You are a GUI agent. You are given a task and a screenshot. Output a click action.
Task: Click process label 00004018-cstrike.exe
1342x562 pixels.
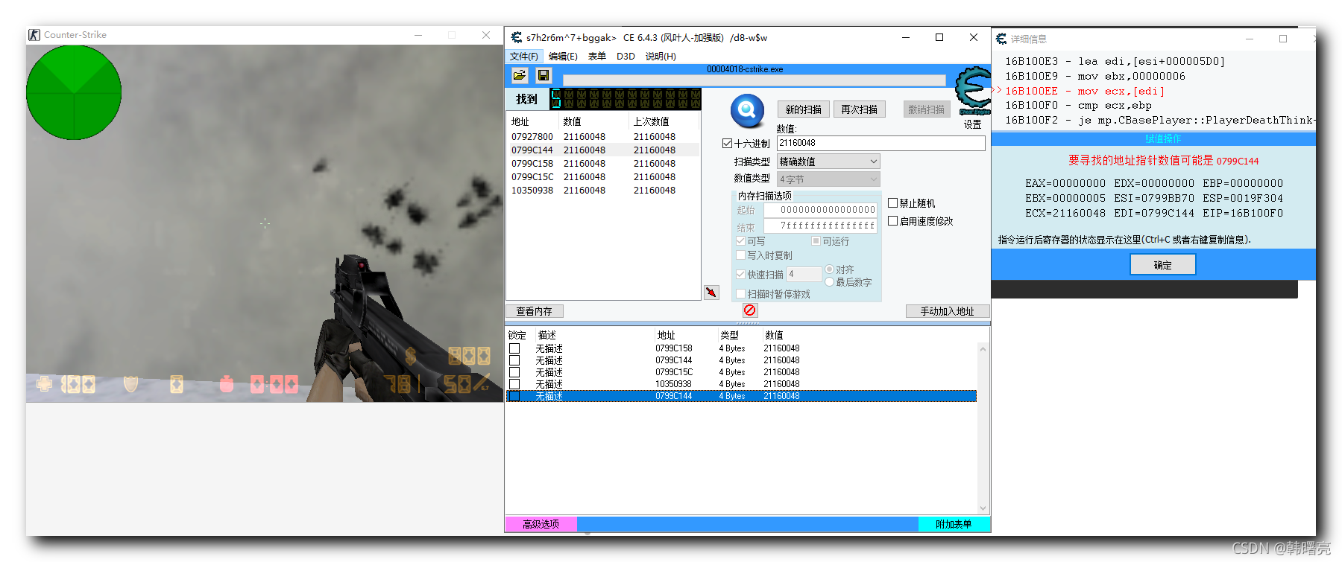pos(745,69)
